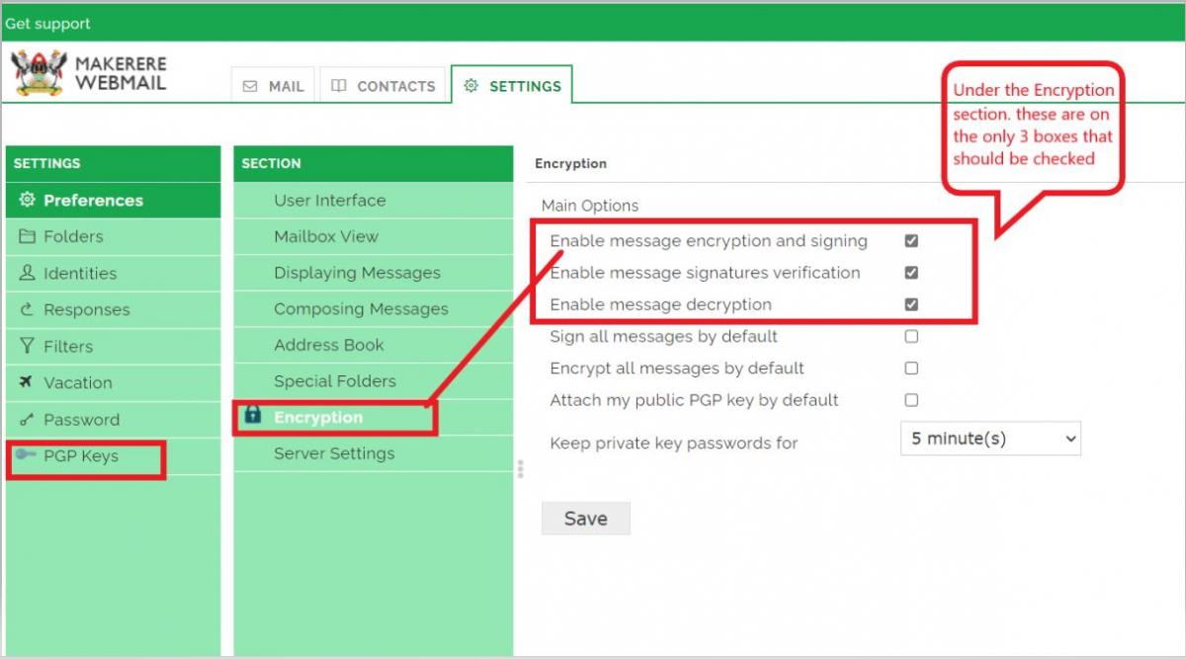Click the Responses reply-arrow icon

[28, 309]
